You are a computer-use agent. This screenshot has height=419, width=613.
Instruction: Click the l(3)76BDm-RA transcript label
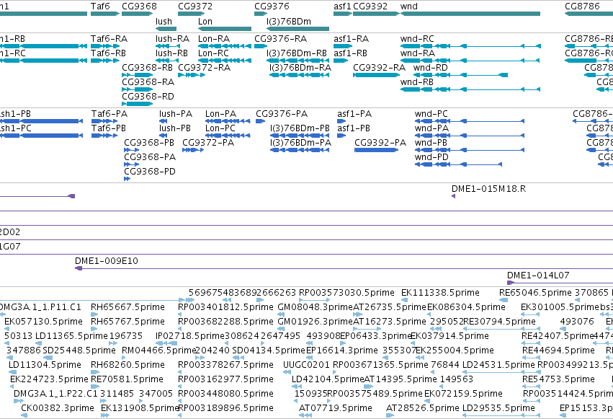tap(300, 68)
